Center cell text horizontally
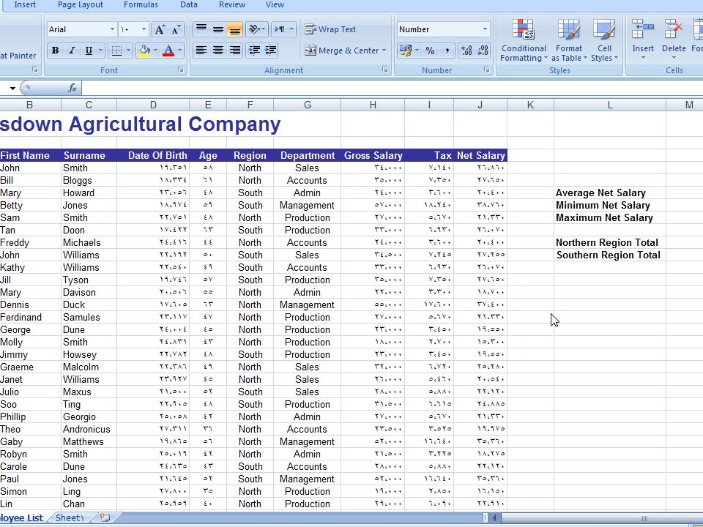The image size is (703, 527). (218, 51)
